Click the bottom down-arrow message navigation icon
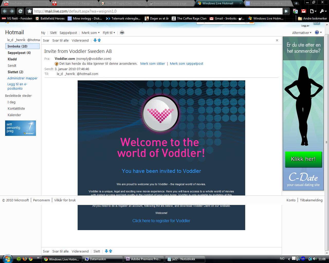 point(106,251)
